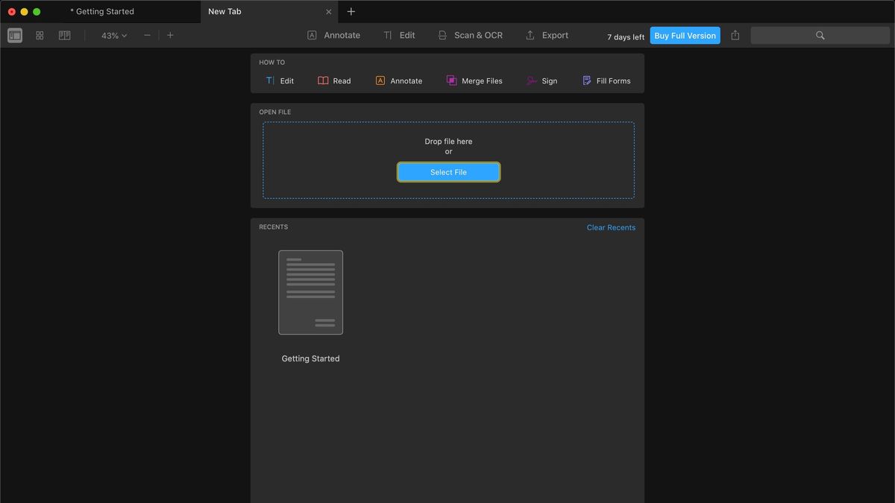Click the Buy Full Version button
The width and height of the screenshot is (895, 503).
pos(684,34)
